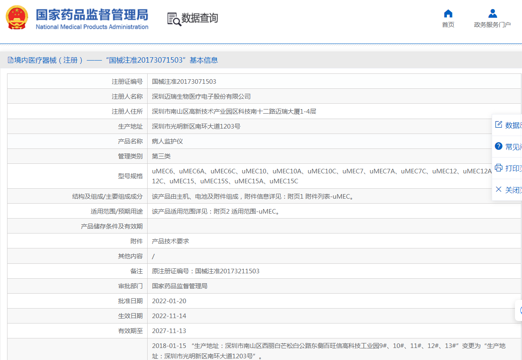The image size is (522, 360).
Task: Click the 产品储存条件及有效期 label
Action: 112,226
